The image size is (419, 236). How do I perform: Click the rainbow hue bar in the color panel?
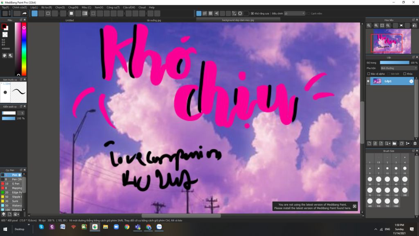pos(24,49)
